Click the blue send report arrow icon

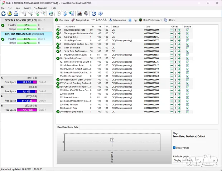coord(65,14)
